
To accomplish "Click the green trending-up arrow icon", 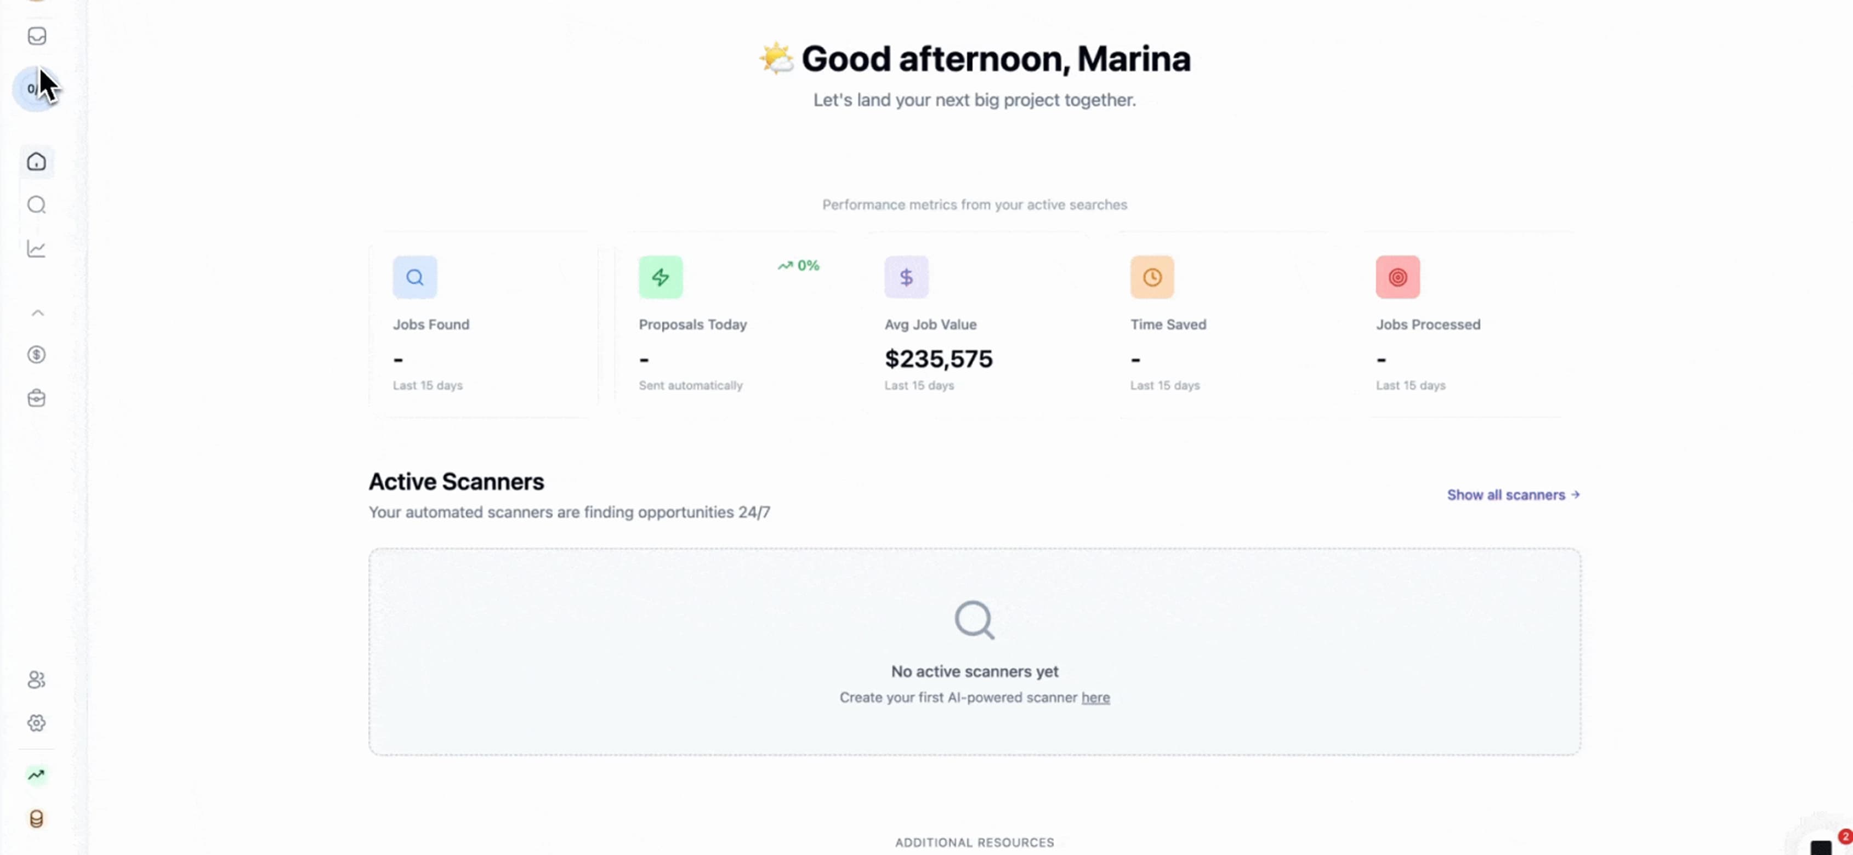I will coord(37,774).
